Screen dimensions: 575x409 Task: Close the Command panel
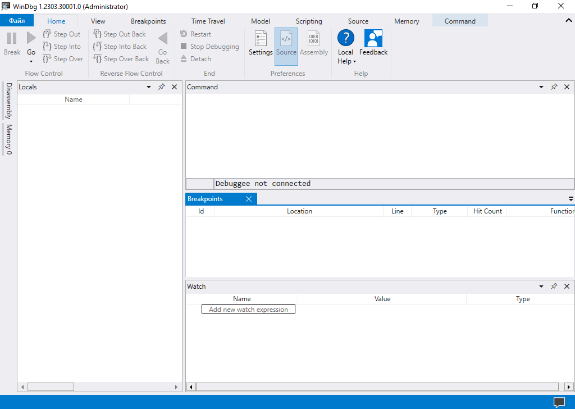click(567, 87)
